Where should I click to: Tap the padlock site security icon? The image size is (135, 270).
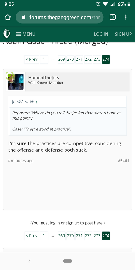pyautogui.click(x=23, y=17)
